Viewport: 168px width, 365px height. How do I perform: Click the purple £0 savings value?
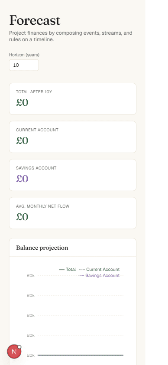(x=22, y=179)
